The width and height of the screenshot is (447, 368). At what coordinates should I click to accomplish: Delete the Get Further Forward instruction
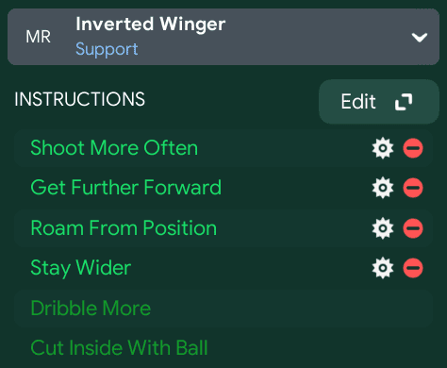(413, 188)
